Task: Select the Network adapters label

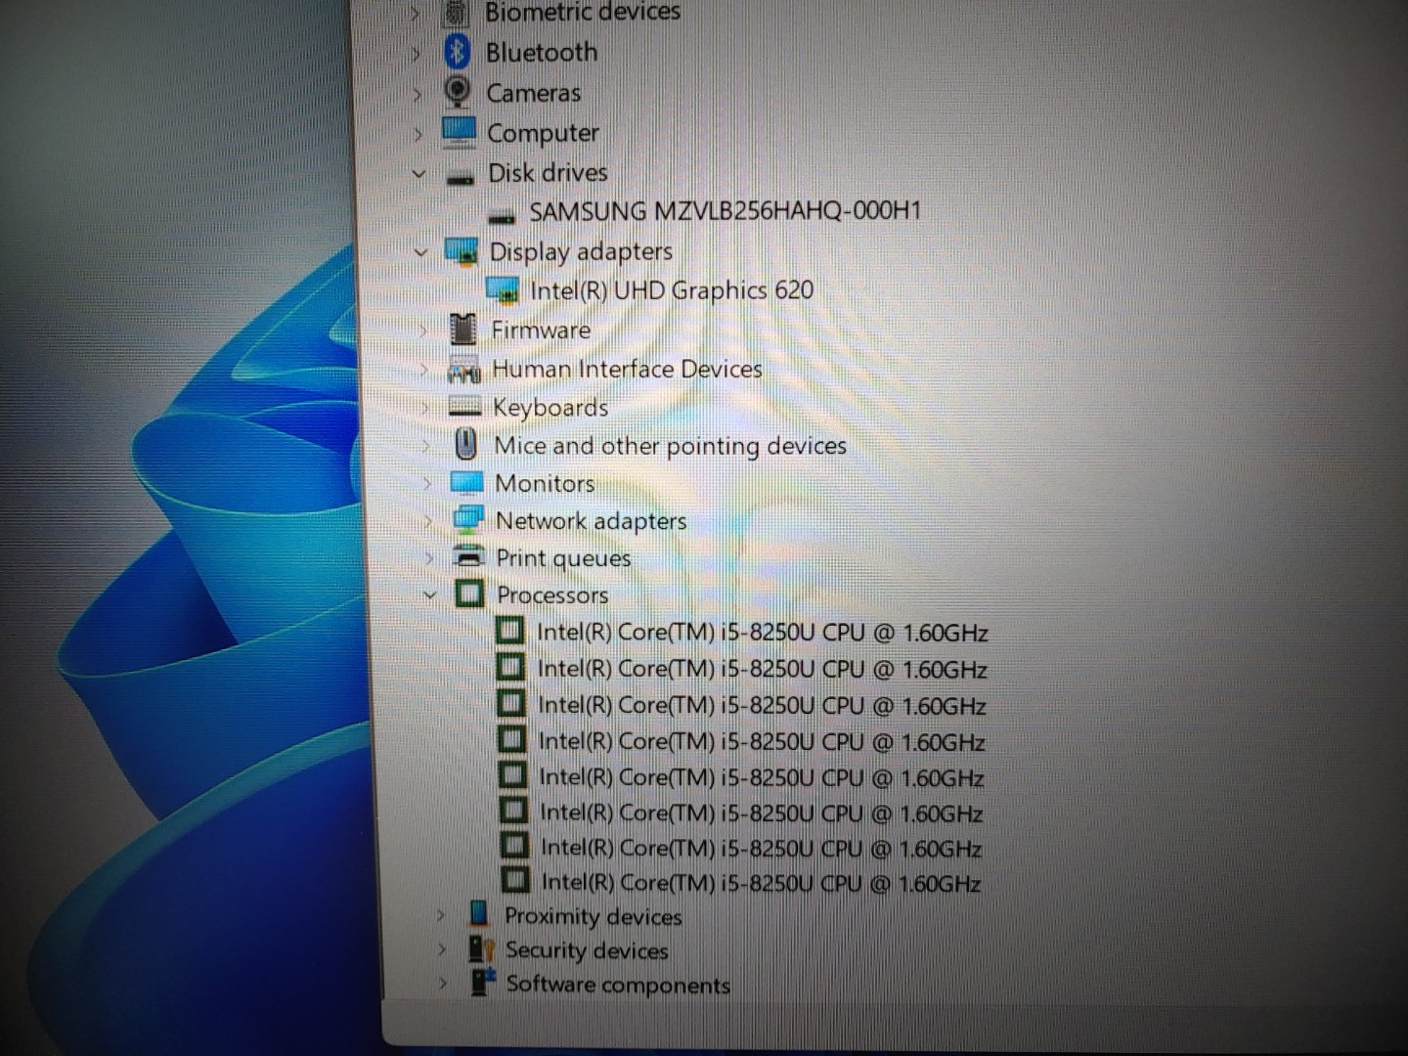Action: click(x=592, y=521)
